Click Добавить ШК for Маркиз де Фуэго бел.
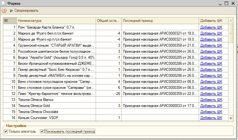 click(x=211, y=33)
